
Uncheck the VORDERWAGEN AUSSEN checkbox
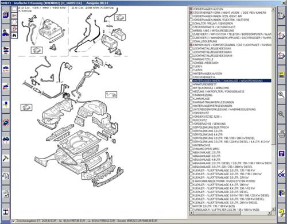click(x=191, y=9)
